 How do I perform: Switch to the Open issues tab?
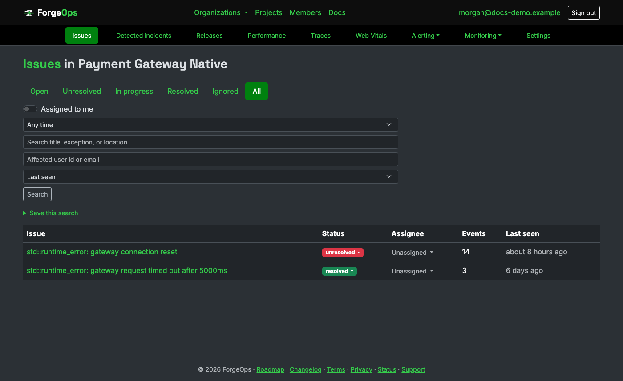(39, 91)
